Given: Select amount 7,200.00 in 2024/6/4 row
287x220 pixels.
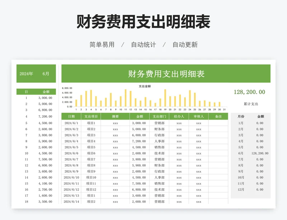Looking at the screenshot, I should (139, 141).
